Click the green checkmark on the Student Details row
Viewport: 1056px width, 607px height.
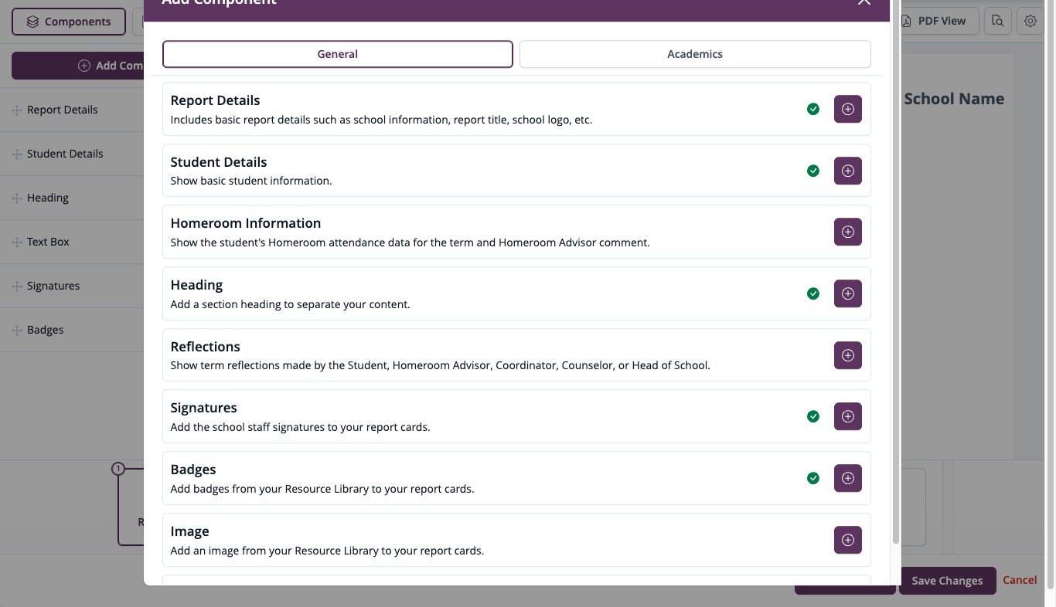click(x=813, y=171)
